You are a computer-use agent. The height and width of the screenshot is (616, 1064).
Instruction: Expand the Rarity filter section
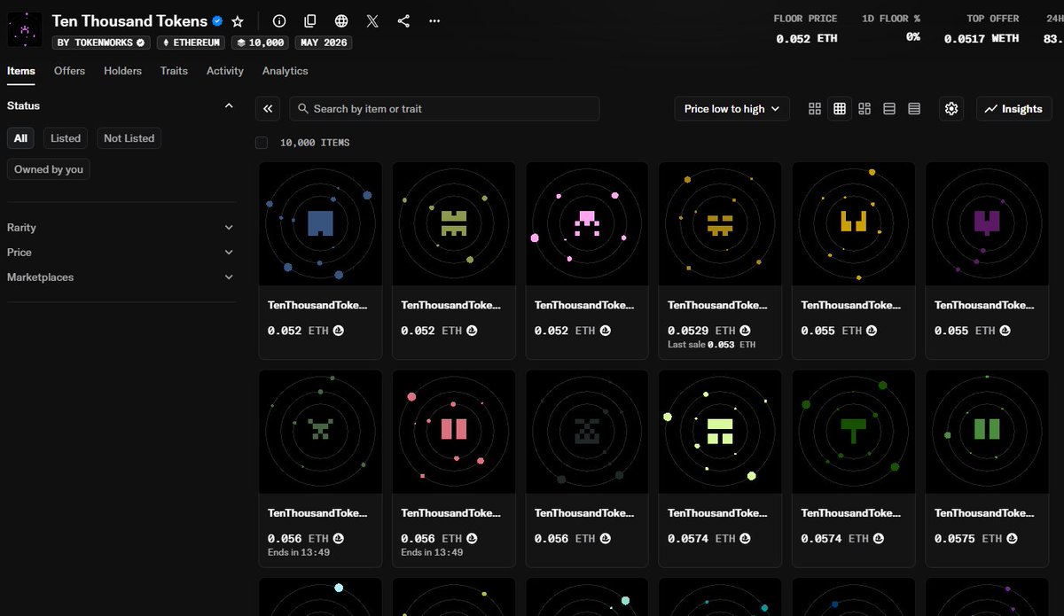(x=121, y=228)
